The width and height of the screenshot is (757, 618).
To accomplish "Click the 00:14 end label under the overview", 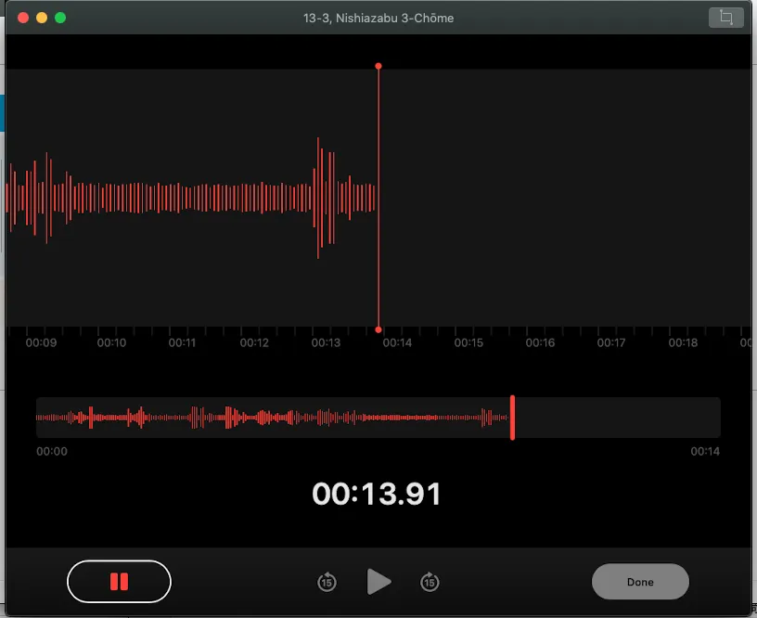I will [x=705, y=452].
